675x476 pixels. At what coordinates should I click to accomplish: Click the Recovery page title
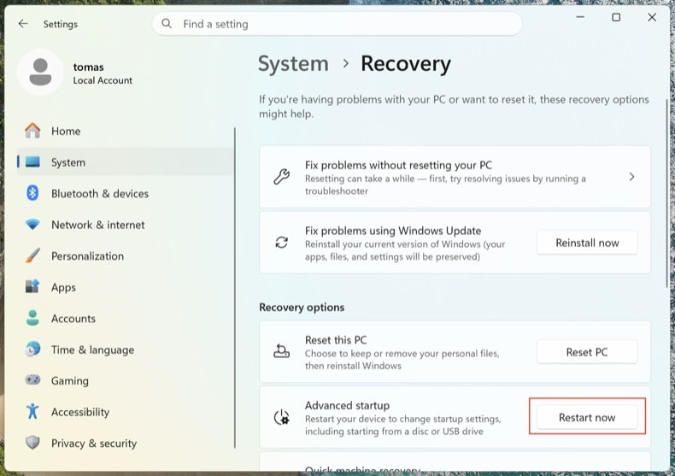406,64
